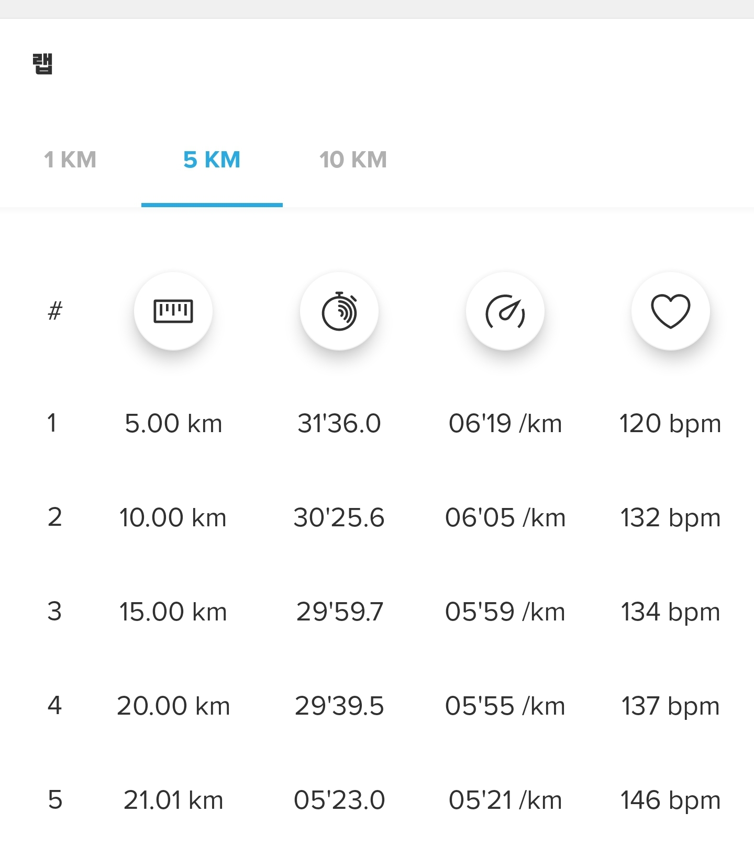Switch to the 1 KM laps tab
Viewport: 754px width, 847px height.
click(x=70, y=160)
